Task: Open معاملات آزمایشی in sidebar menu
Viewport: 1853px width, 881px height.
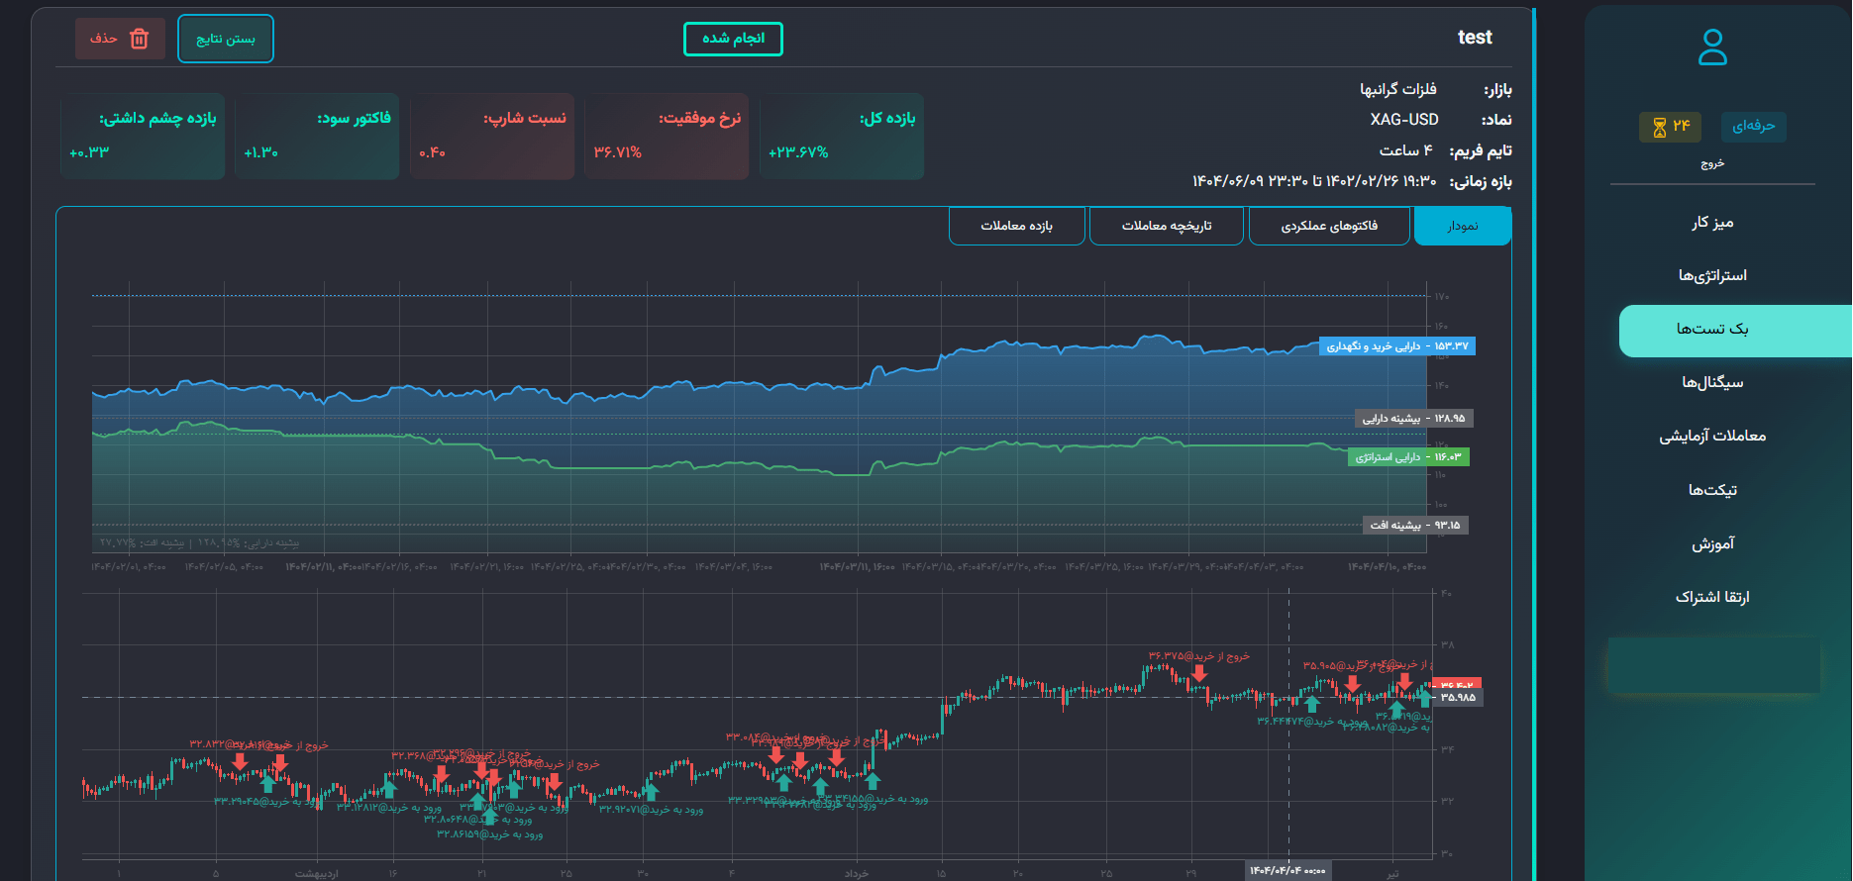Action: pos(1712,436)
